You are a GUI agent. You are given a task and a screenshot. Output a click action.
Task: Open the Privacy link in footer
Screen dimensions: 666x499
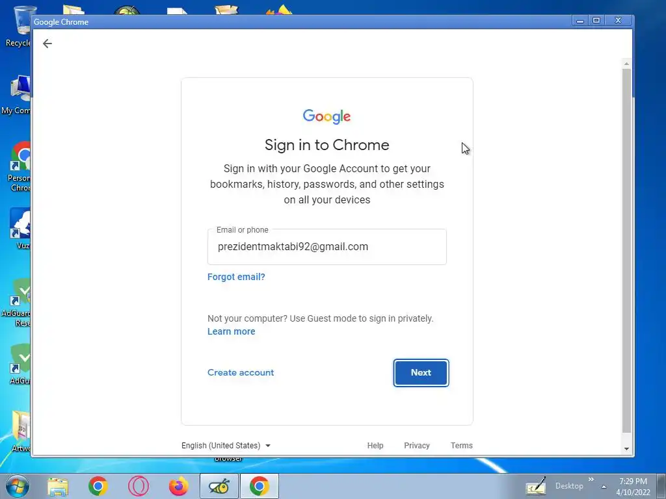(417, 446)
